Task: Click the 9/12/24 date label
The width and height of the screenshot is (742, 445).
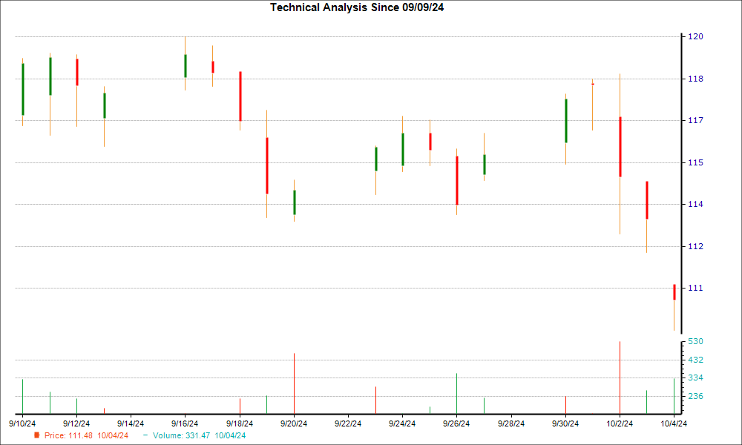Action: [76, 423]
